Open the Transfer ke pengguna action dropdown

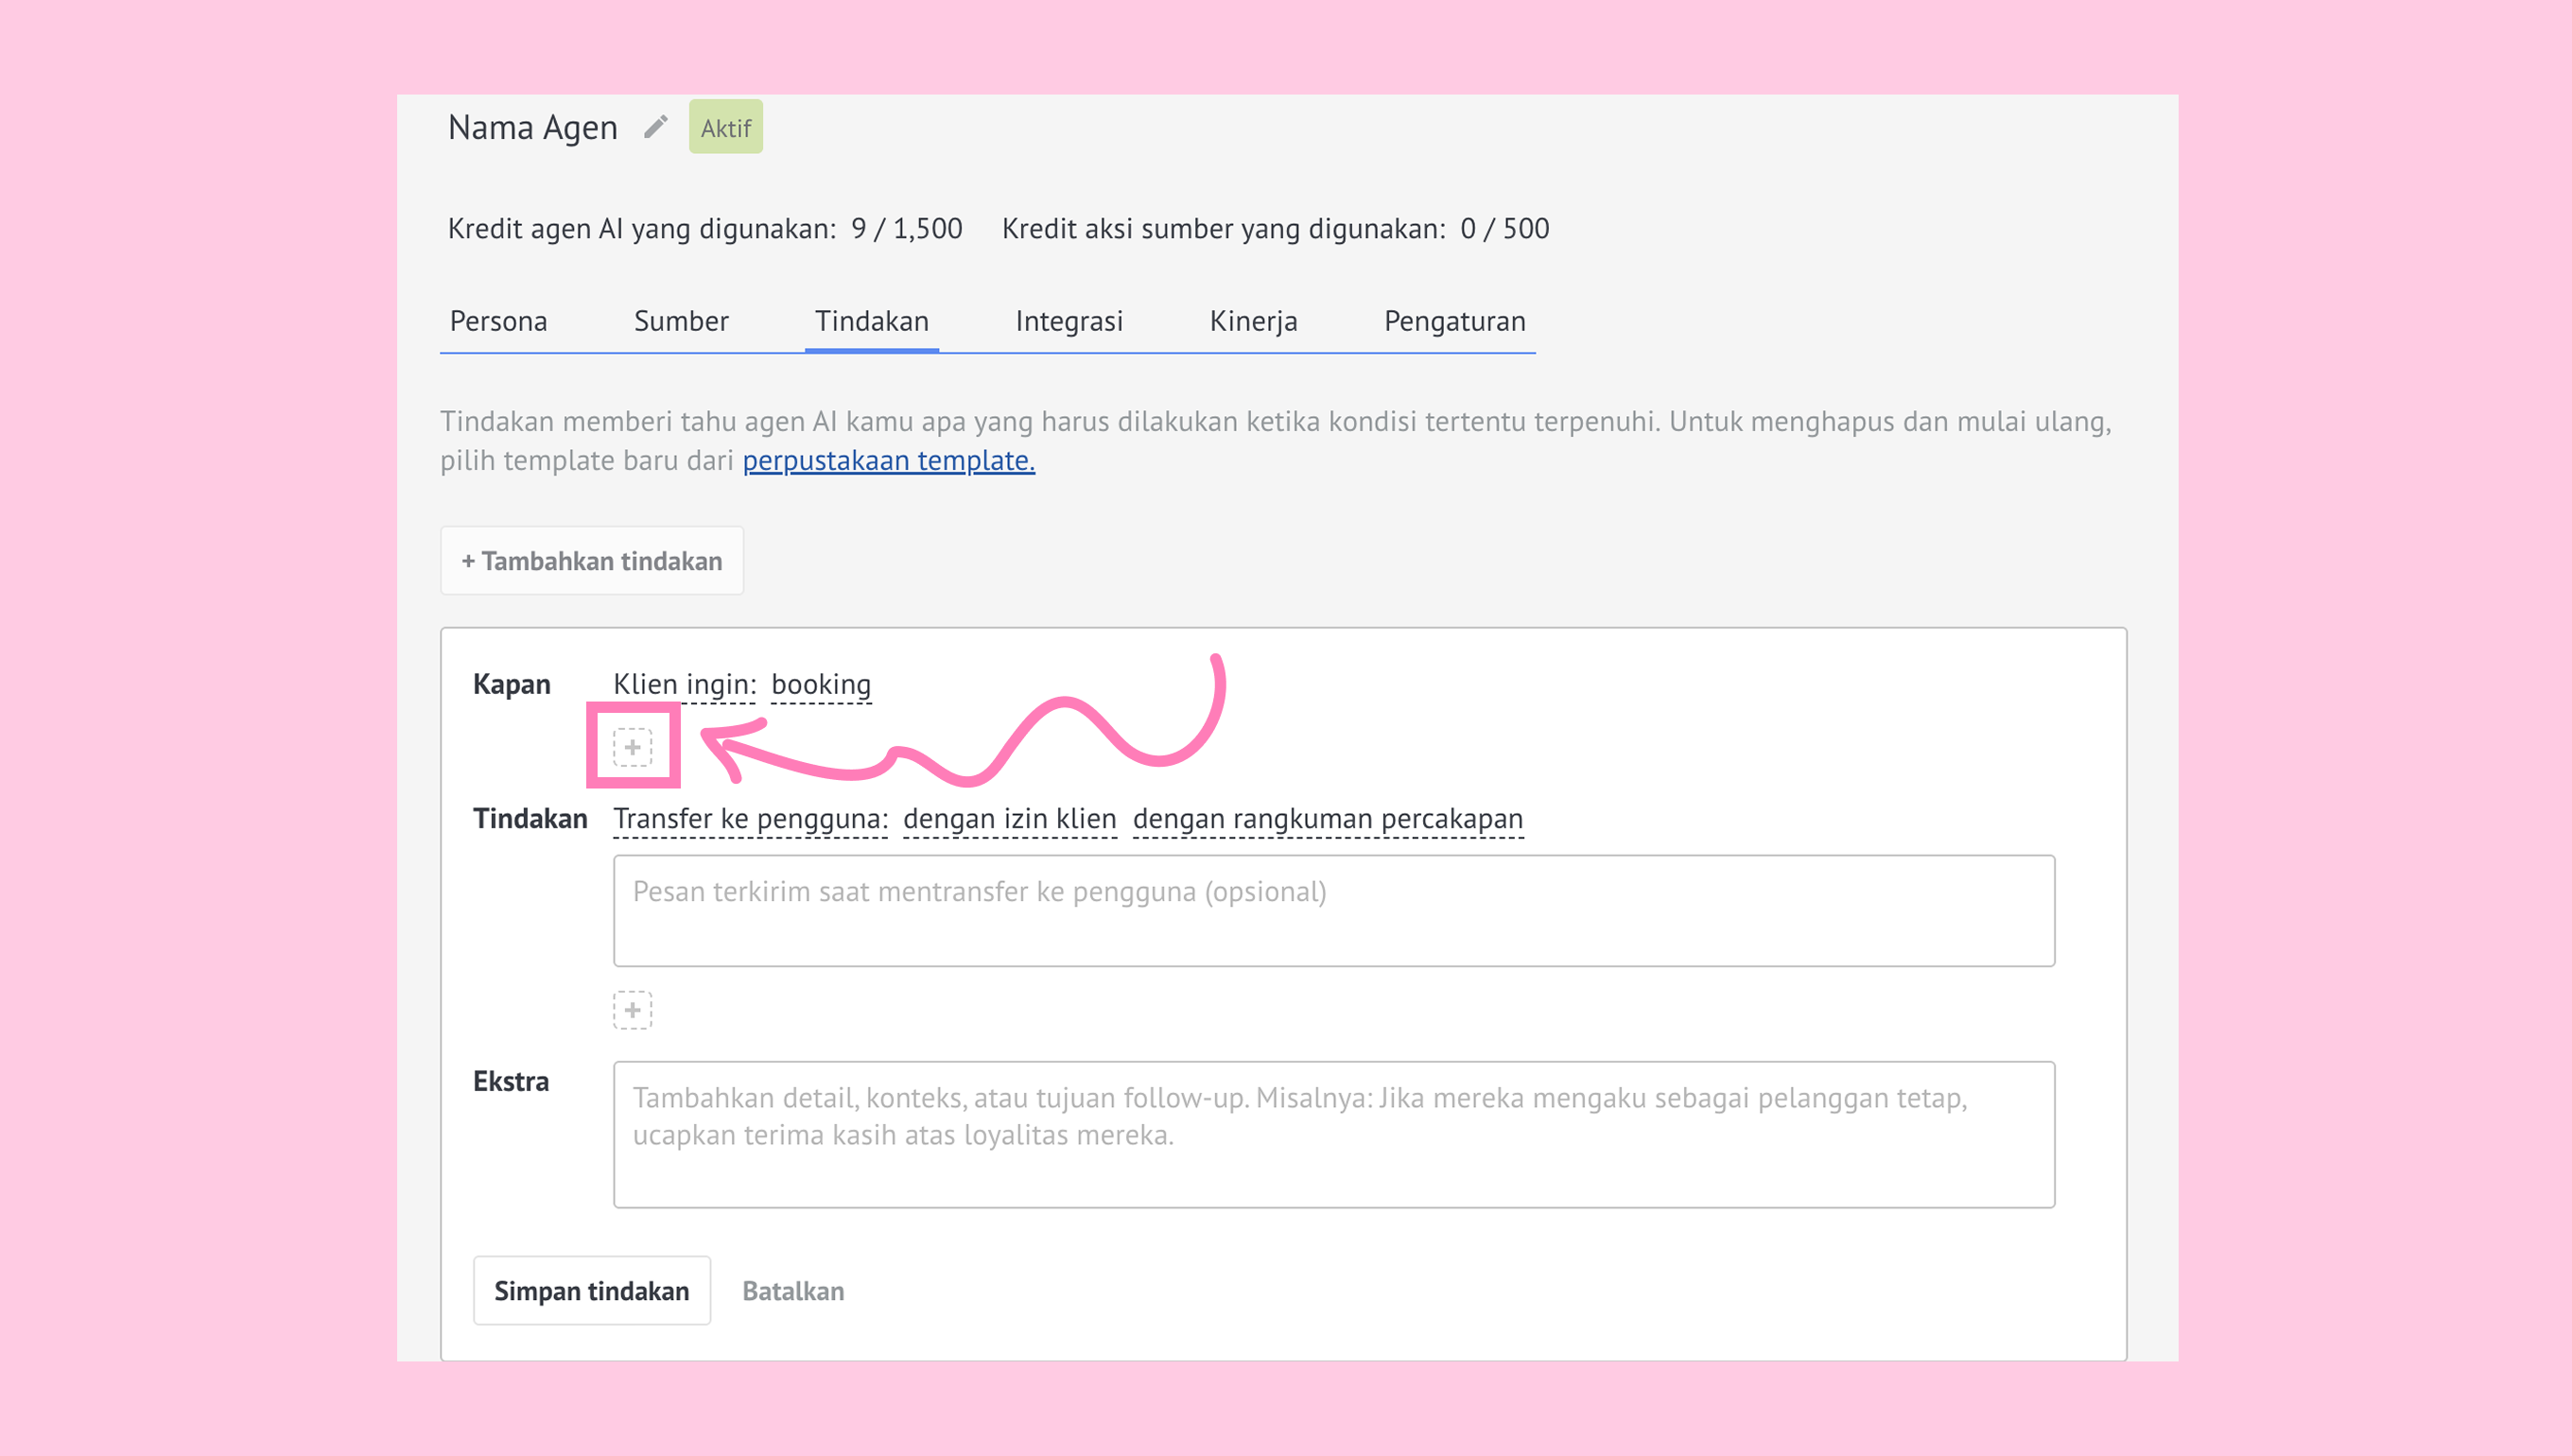point(750,818)
